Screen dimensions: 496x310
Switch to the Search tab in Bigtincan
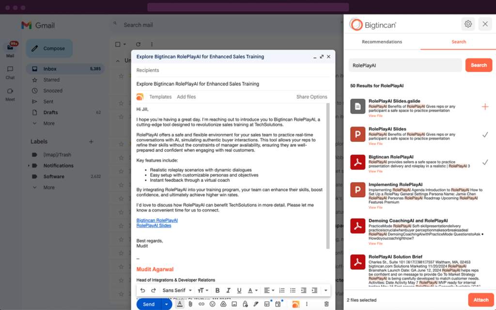click(x=459, y=42)
